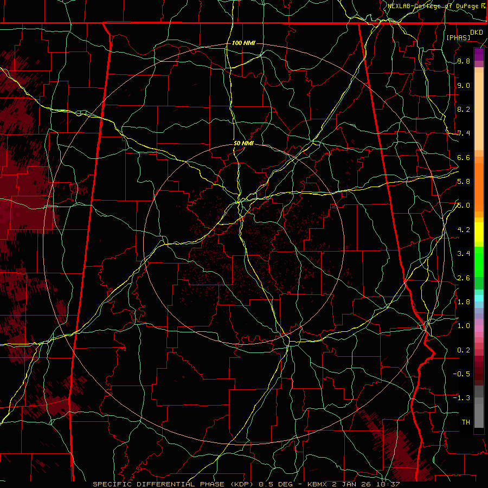Viewport: 488px width, 488px height.
Task: Click the 9.8 value on the color scale
Action: (464, 61)
